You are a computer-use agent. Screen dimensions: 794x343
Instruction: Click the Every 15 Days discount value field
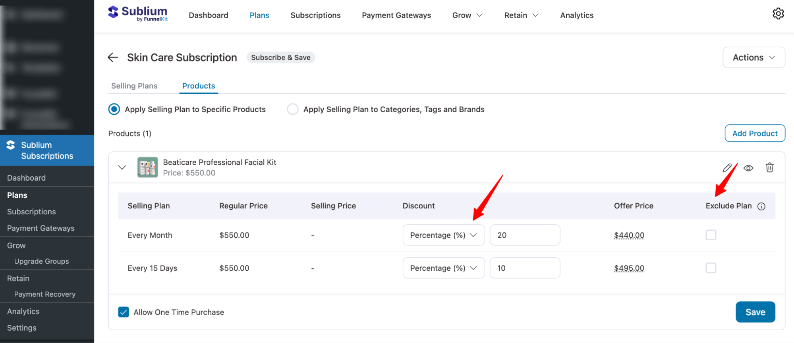click(525, 268)
